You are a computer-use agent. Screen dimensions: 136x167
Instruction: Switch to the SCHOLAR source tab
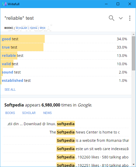(21, 28)
